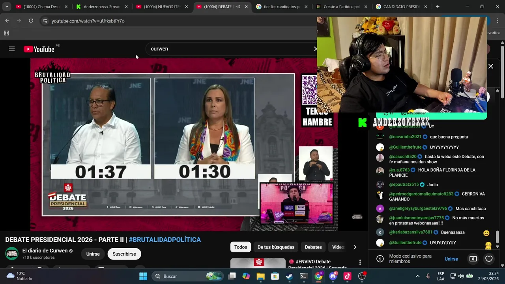Open the ESP LAA language switcher
This screenshot has width=505, height=284.
(441, 276)
